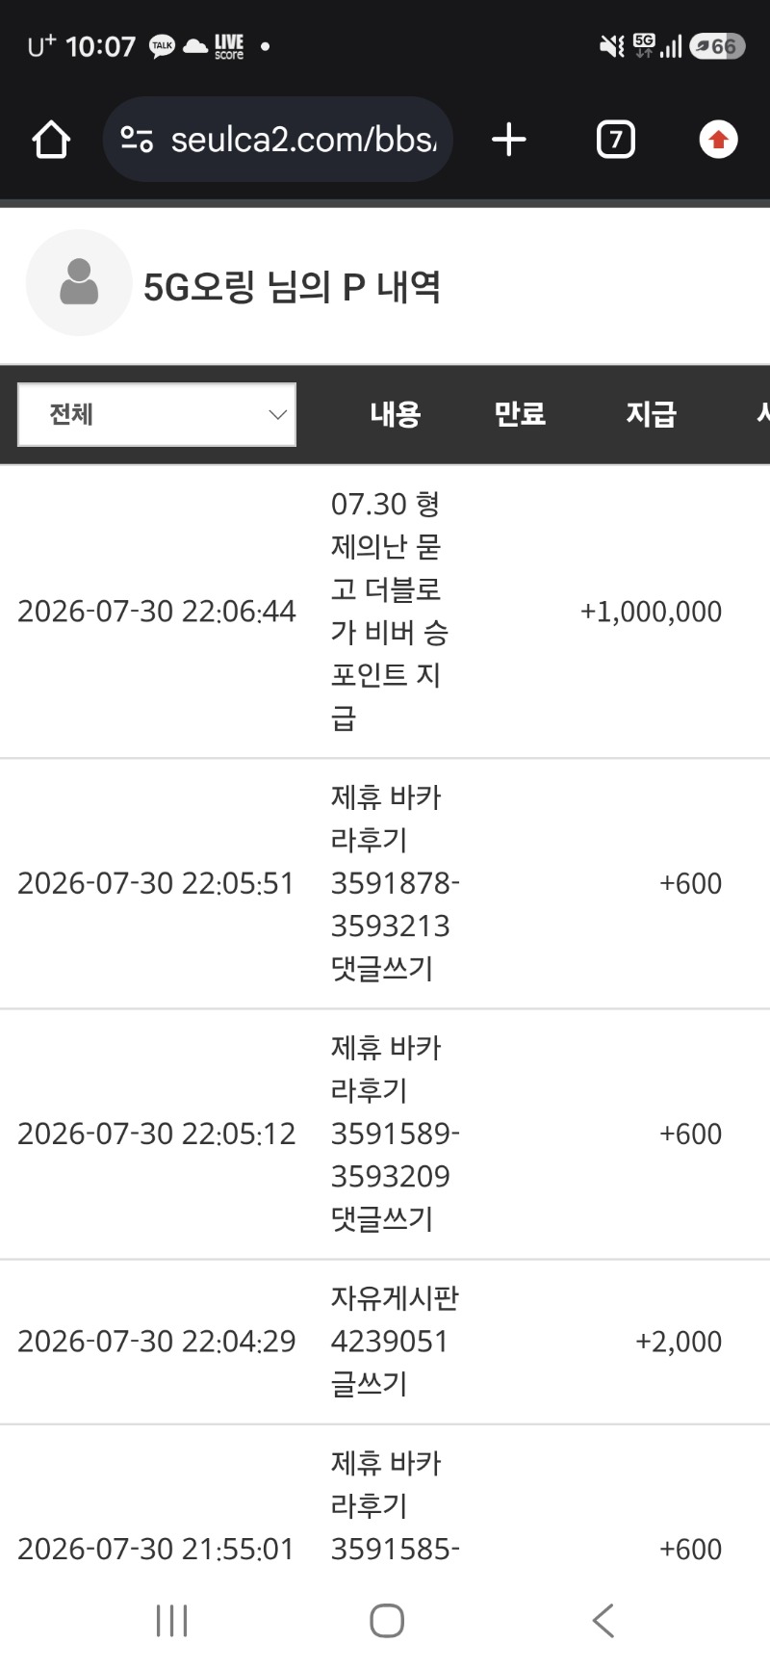Screen dimensions: 770x1670
Task: Tap the 5G오링 님의 P 내역 heading
Action: coord(293,286)
